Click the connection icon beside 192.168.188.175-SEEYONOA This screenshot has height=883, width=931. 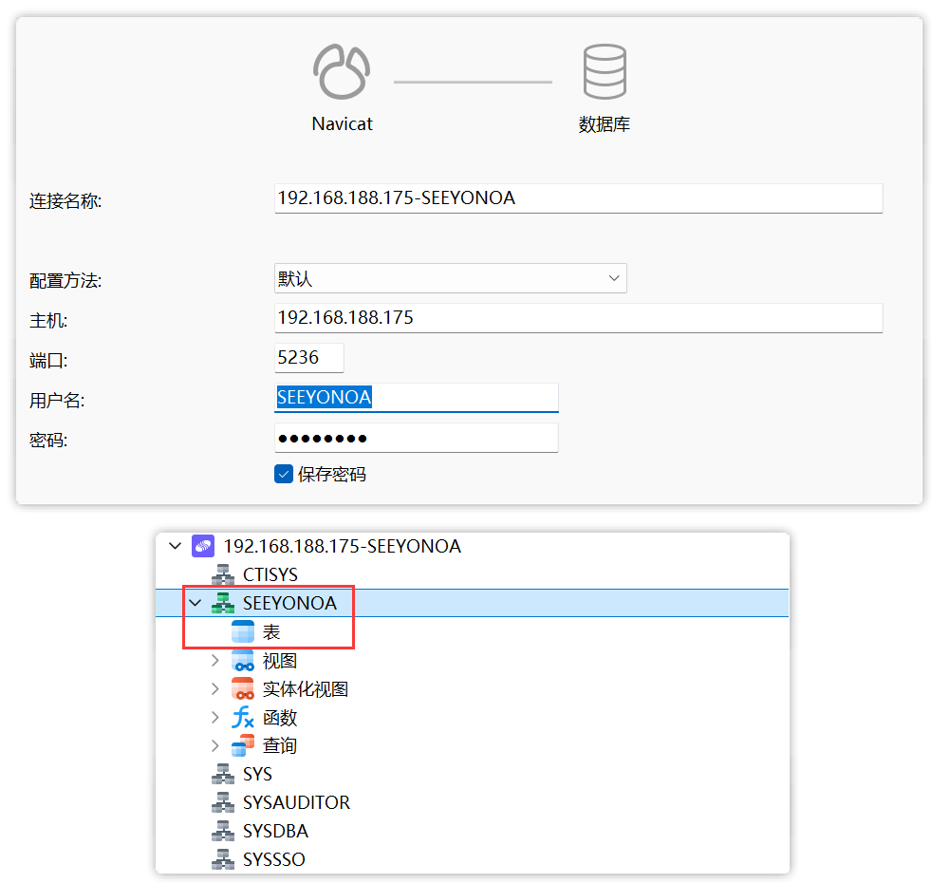203,546
